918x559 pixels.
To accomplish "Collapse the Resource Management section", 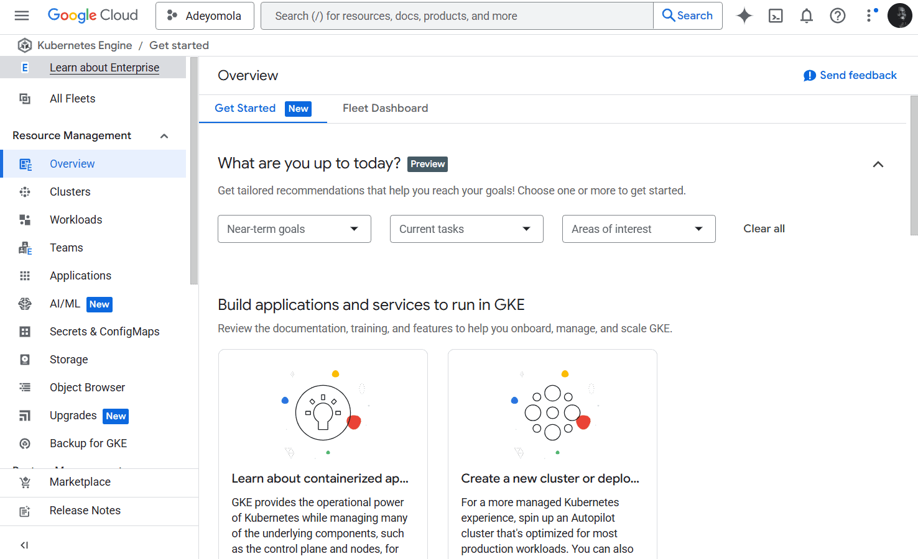I will 164,136.
